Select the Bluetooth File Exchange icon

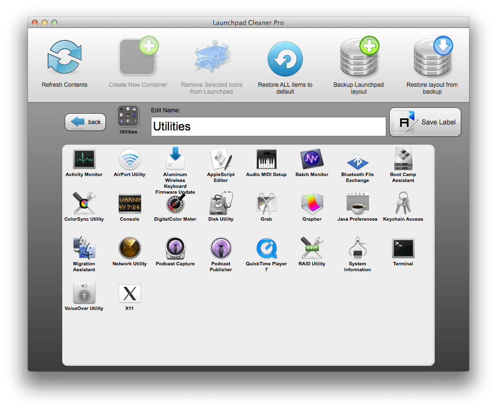357,159
